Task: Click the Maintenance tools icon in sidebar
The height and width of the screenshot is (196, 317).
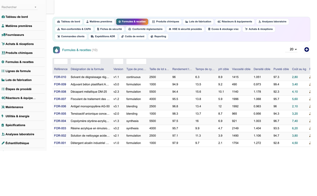Action: (3, 107)
